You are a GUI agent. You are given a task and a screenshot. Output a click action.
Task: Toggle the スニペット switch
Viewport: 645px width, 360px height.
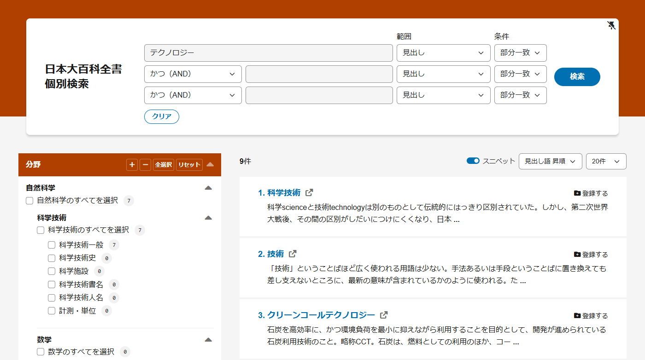(473, 161)
